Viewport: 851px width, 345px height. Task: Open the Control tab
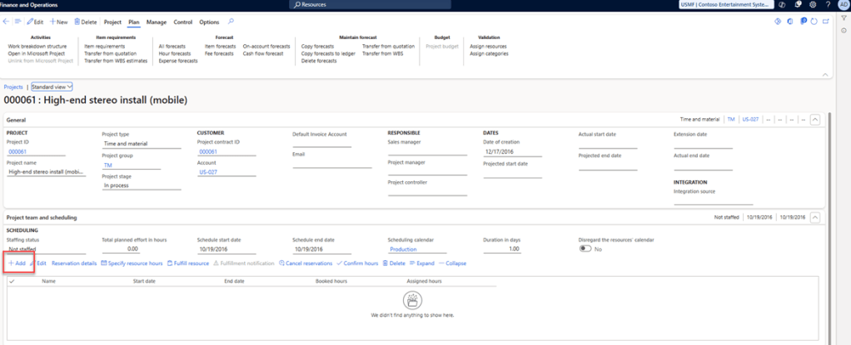pos(183,22)
